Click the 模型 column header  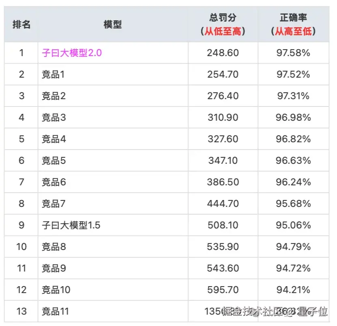pyautogui.click(x=112, y=24)
